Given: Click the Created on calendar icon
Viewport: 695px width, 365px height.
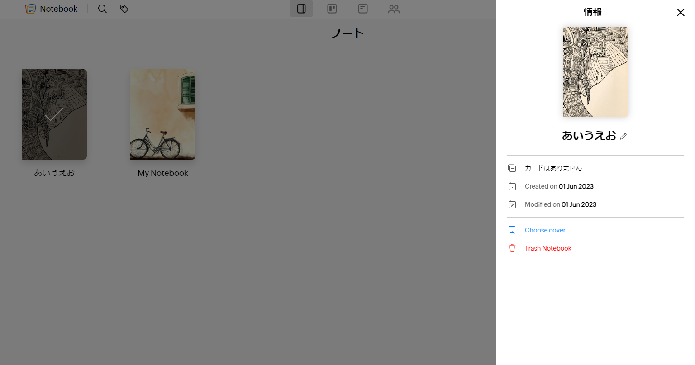Looking at the screenshot, I should click(x=512, y=186).
